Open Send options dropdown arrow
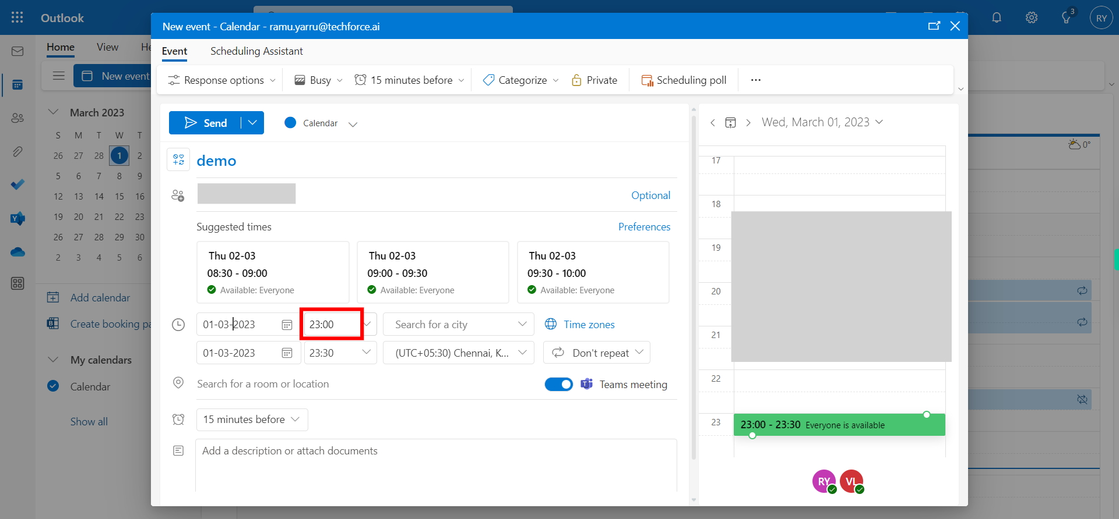Screen dimensions: 1119x519 tap(252, 123)
